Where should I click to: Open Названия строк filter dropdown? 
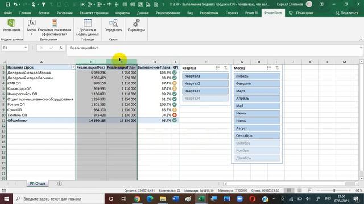click(x=73, y=67)
